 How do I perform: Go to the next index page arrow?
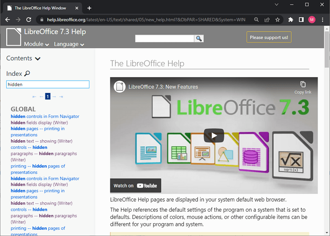55,97
